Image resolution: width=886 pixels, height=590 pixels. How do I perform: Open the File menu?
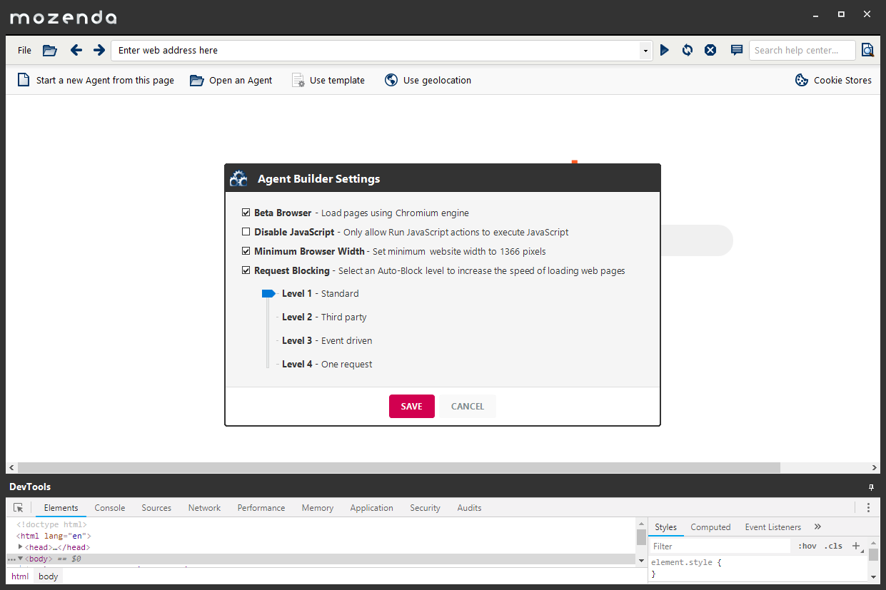24,50
